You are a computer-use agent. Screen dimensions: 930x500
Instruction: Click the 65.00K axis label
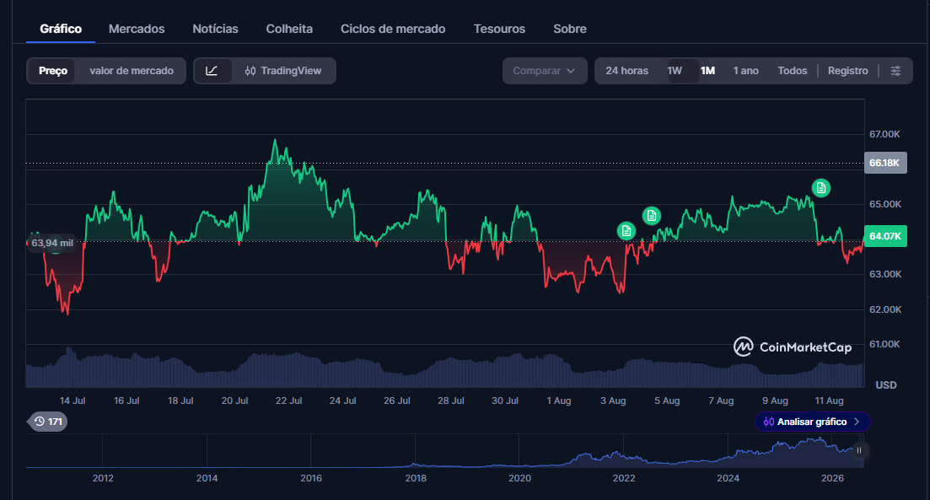click(x=885, y=204)
